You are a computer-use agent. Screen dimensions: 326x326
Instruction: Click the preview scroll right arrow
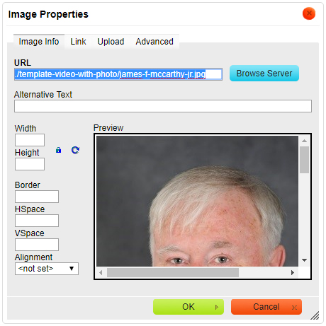tap(293, 273)
